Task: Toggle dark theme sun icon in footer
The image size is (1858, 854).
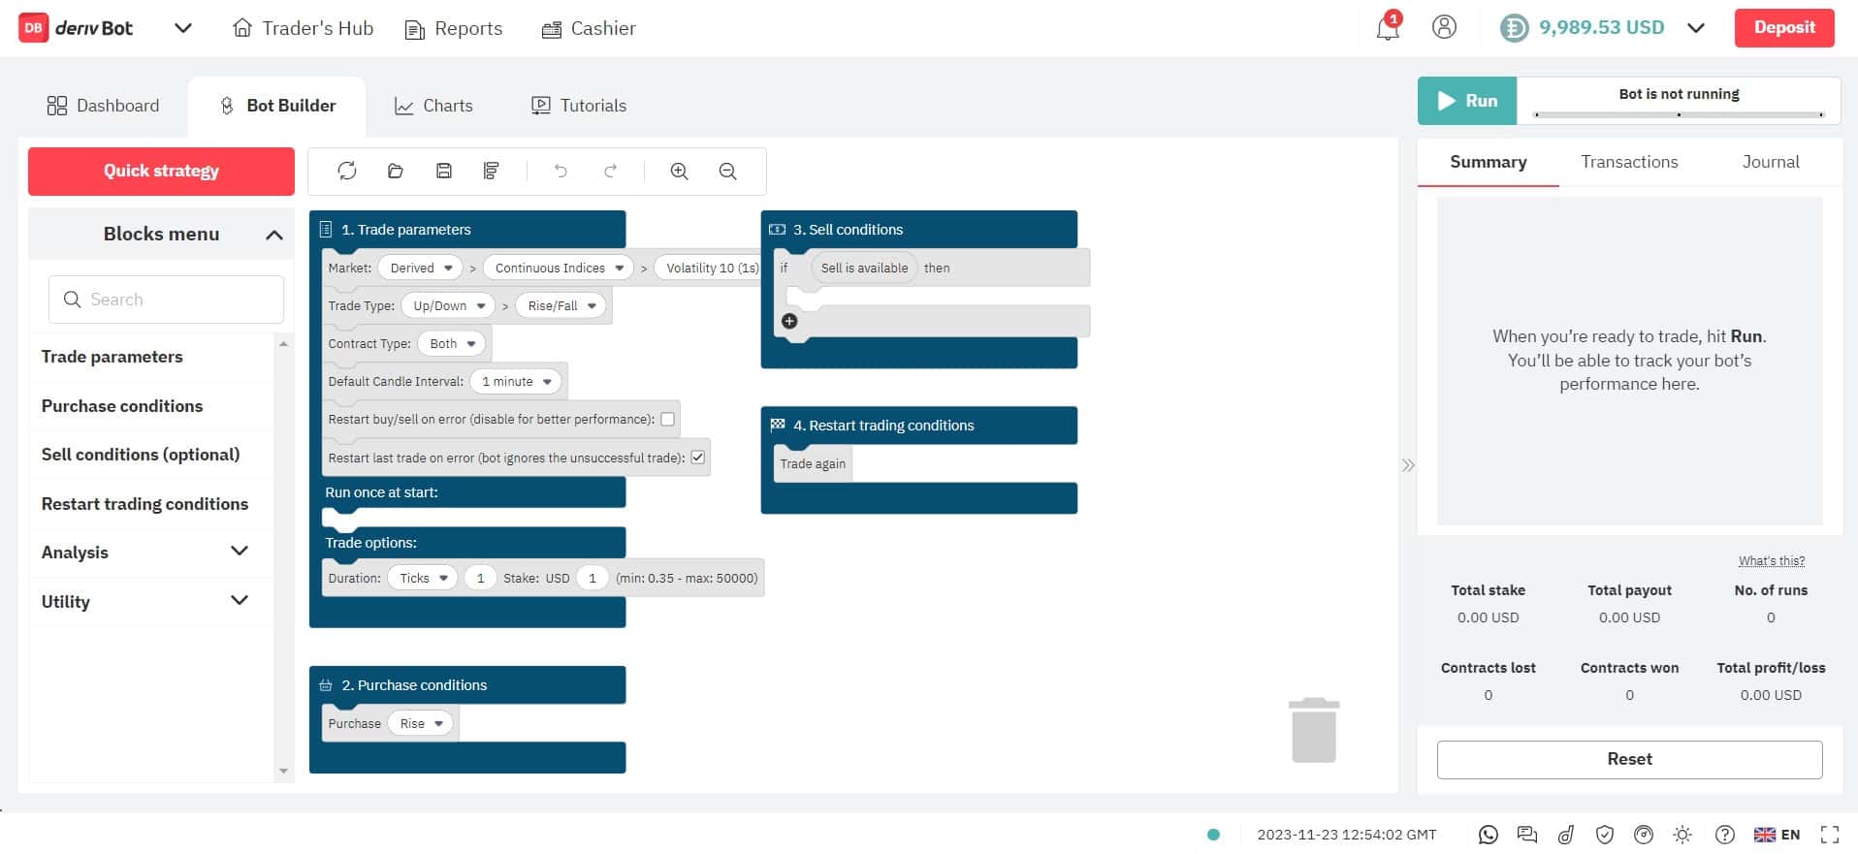Action: 1682,835
